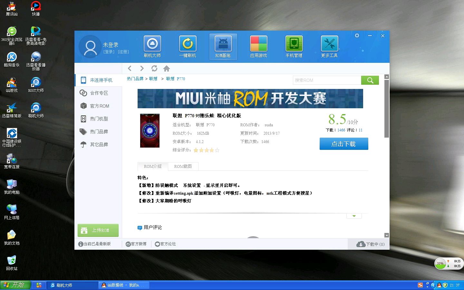Image resolution: width=464 pixels, height=290 pixels.
Task: Click the 中国建设银行 desktop icon
Action: [x=12, y=138]
